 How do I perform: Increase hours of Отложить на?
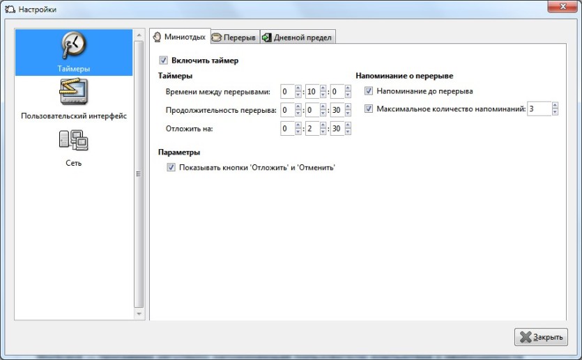pyautogui.click(x=298, y=125)
